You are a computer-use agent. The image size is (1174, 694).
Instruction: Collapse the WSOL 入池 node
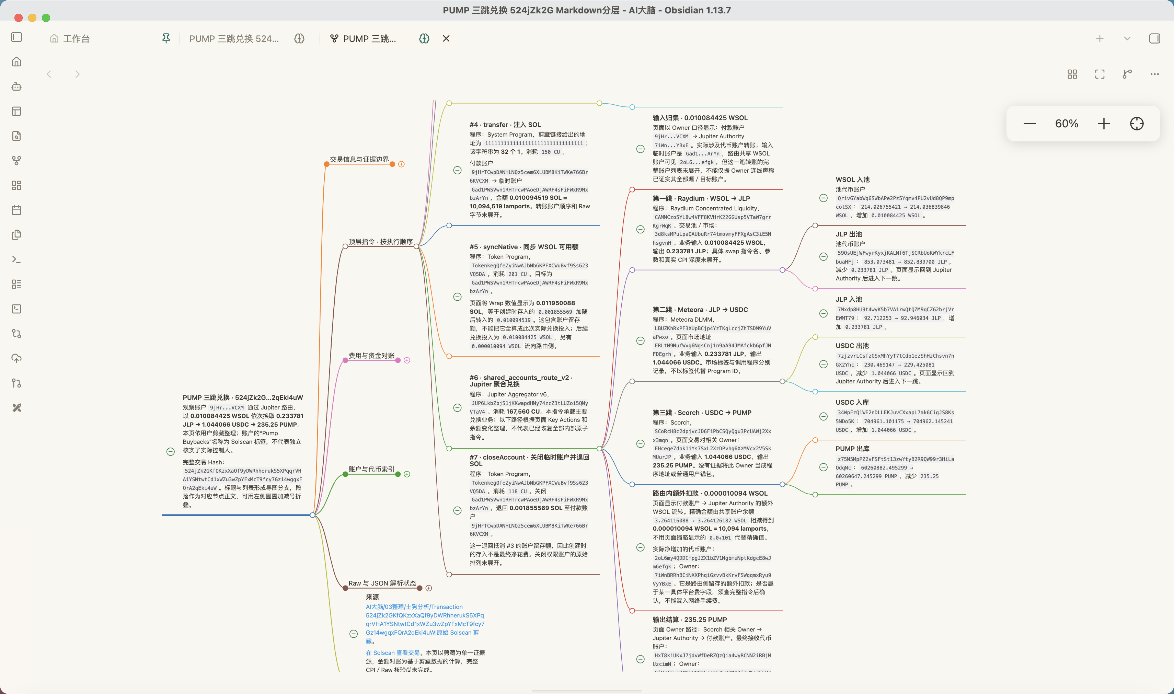(x=823, y=198)
